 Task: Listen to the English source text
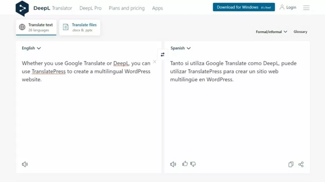(25, 164)
